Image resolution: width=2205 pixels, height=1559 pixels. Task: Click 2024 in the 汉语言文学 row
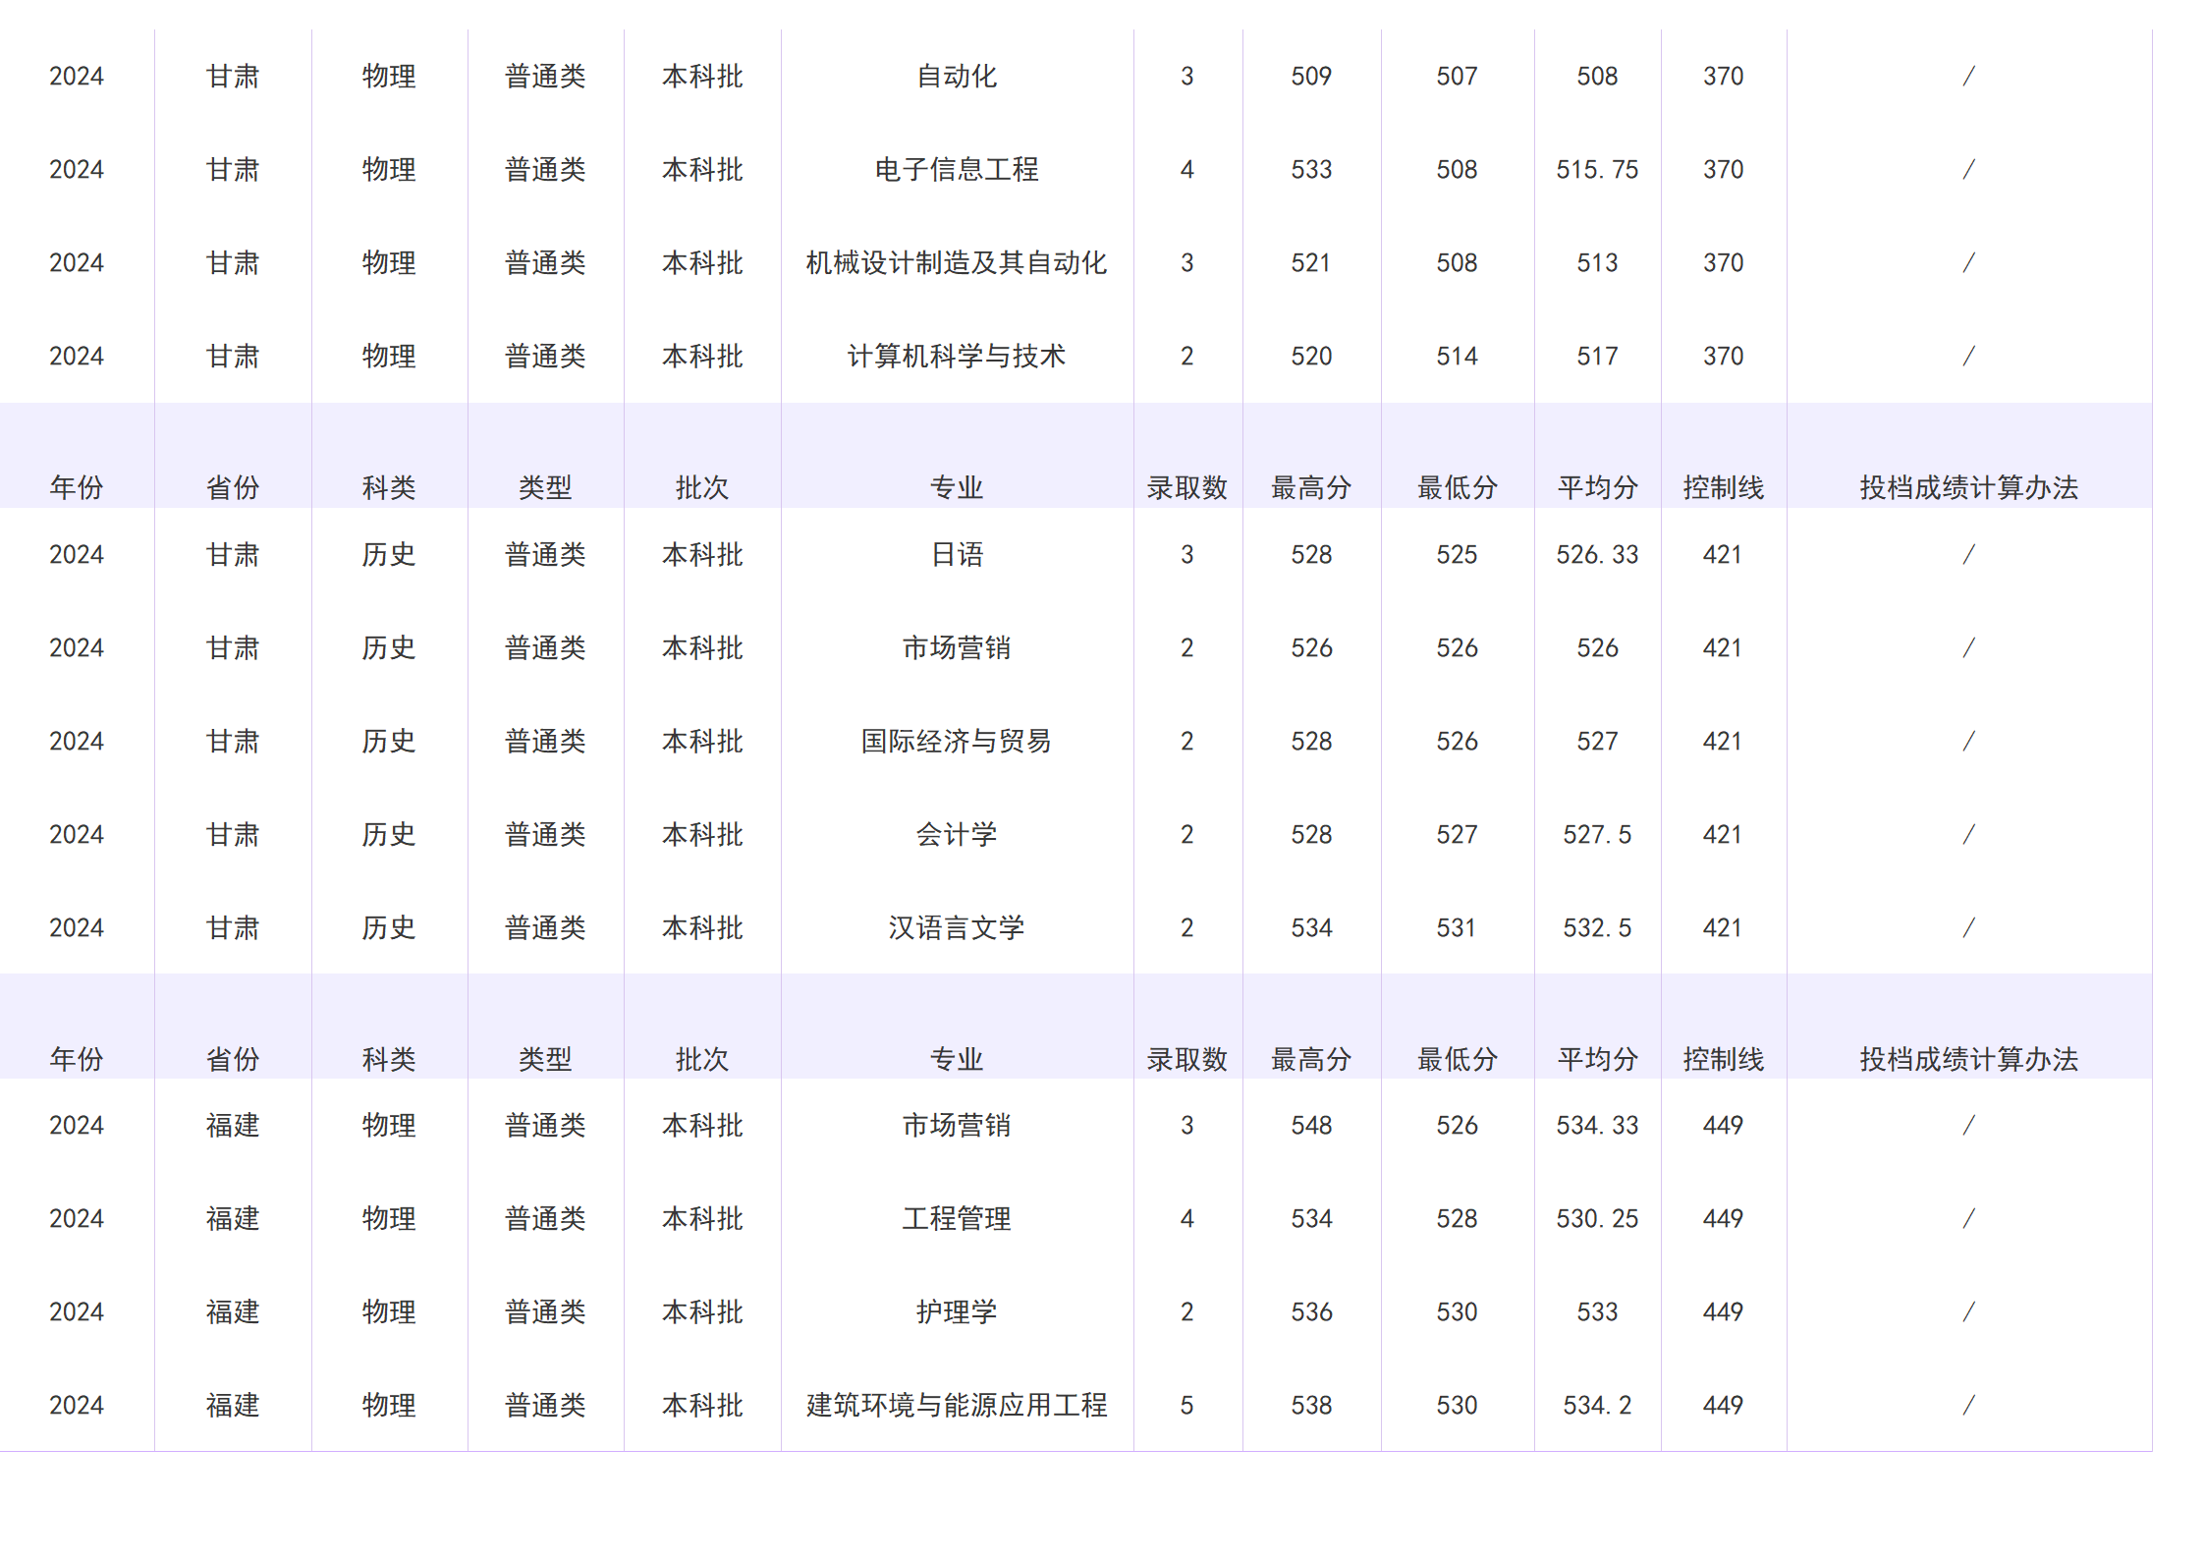pos(77,928)
